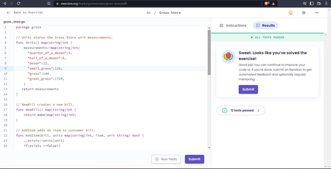This screenshot has height=169, width=331.
Task: Open hints via lightbulb icon
Action: (x=291, y=13)
